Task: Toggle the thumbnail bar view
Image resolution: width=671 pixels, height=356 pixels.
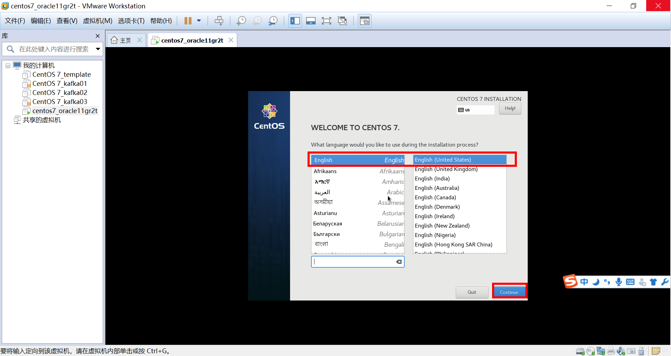Action: 311,21
